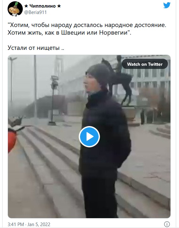Click the star after the Чипполино name
Image resolution: width=179 pixels, height=228 pixels.
point(59,6)
